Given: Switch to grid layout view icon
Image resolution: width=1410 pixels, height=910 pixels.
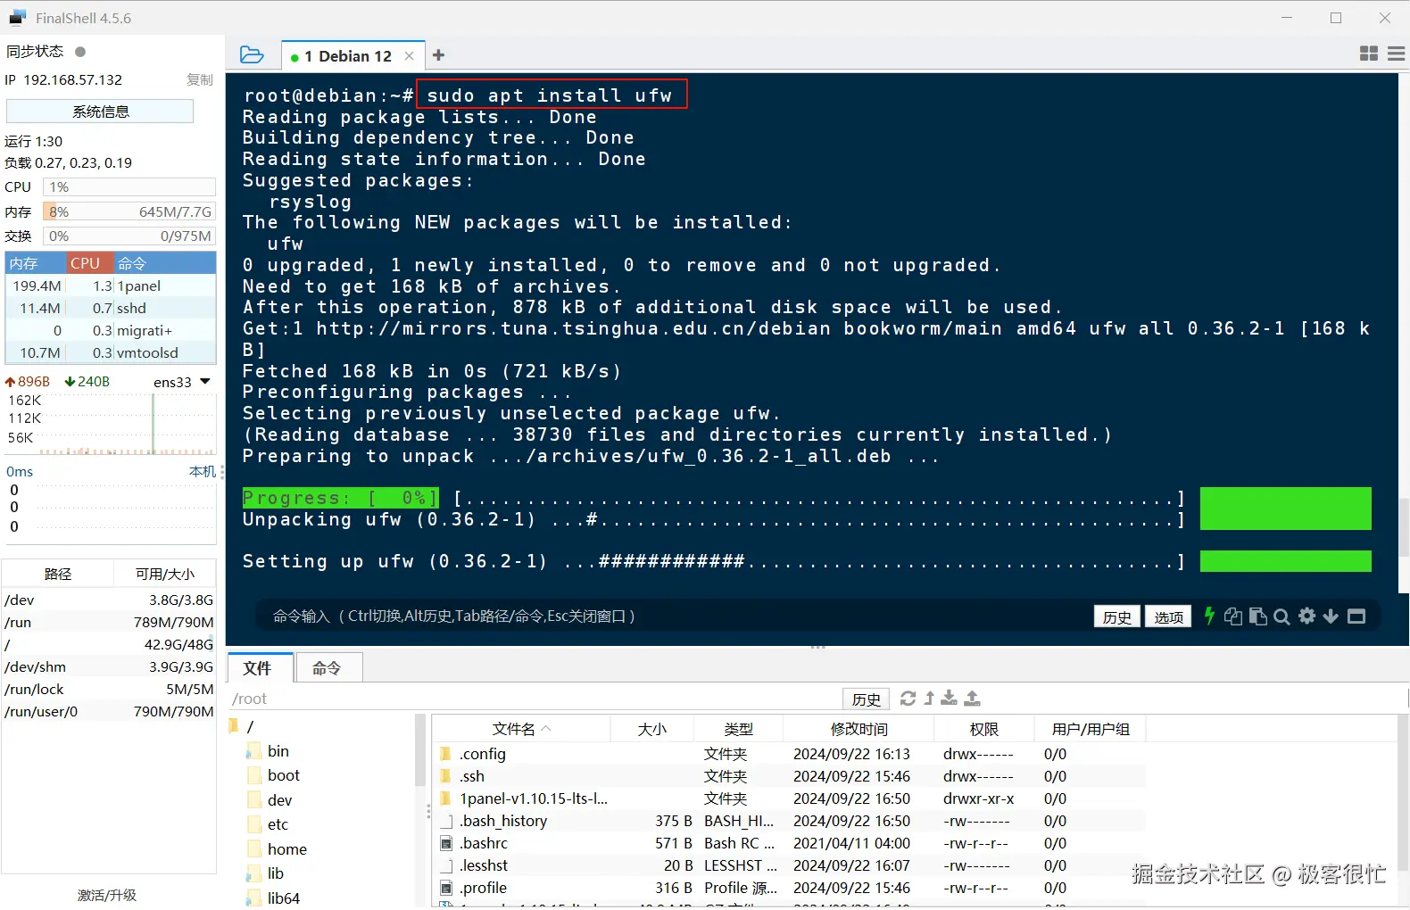Looking at the screenshot, I should 1368,54.
